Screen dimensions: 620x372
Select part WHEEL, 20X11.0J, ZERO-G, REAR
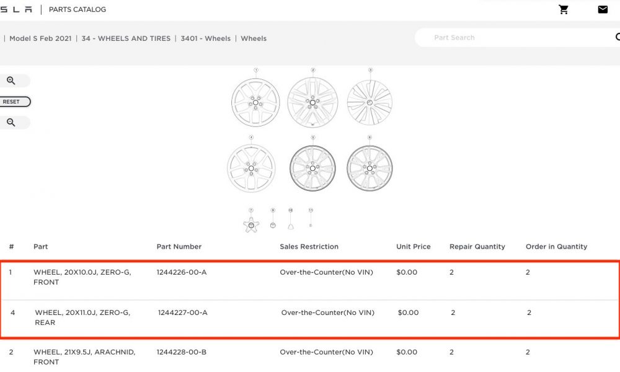82,317
